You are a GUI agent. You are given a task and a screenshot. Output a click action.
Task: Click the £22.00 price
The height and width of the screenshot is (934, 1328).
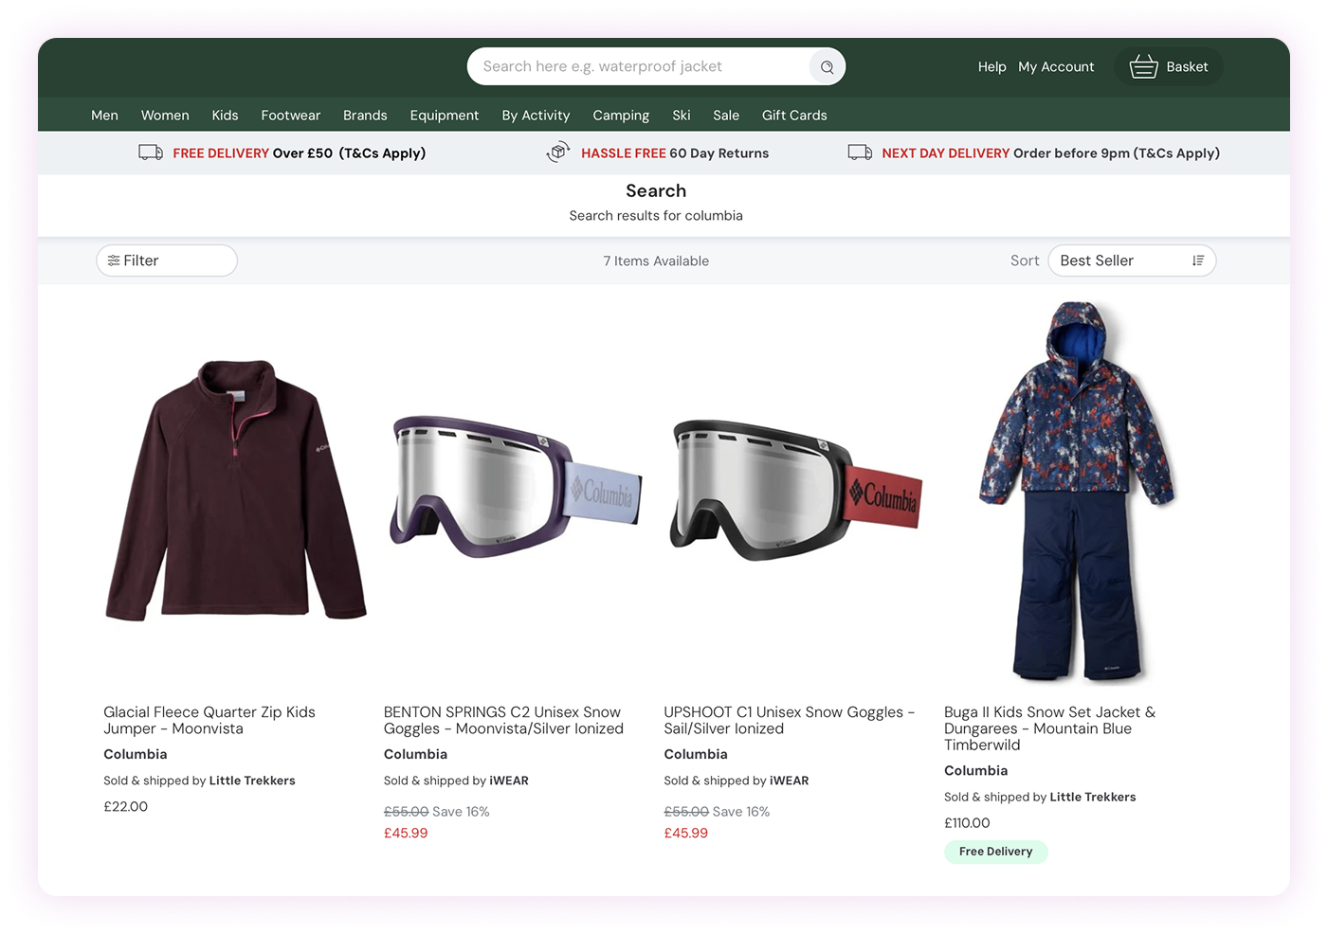point(126,806)
